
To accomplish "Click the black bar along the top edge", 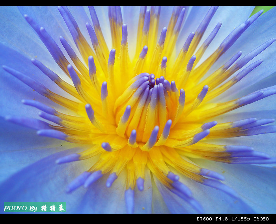I will point(138,3).
